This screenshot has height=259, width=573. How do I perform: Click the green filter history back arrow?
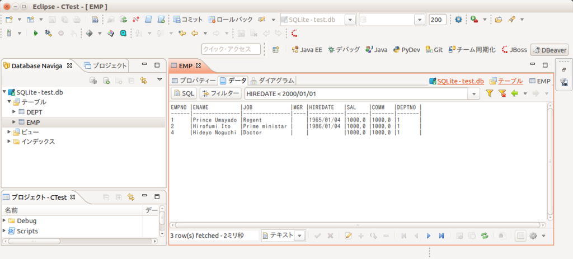click(515, 93)
